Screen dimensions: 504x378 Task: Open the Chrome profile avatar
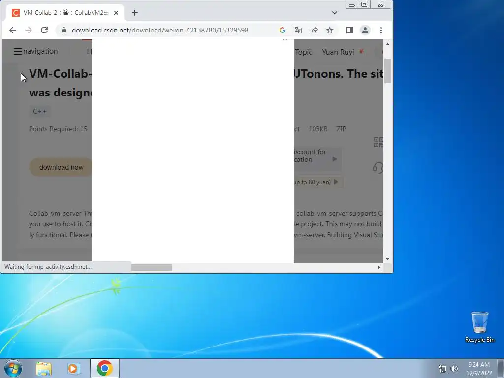365,30
